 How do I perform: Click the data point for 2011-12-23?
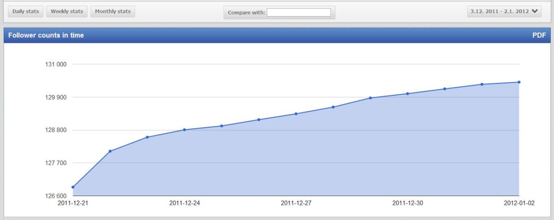click(147, 137)
